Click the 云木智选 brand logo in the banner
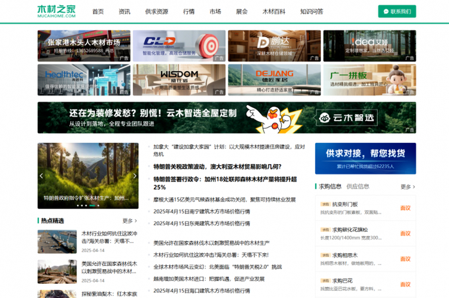The image size is (449, 298). click(x=347, y=117)
